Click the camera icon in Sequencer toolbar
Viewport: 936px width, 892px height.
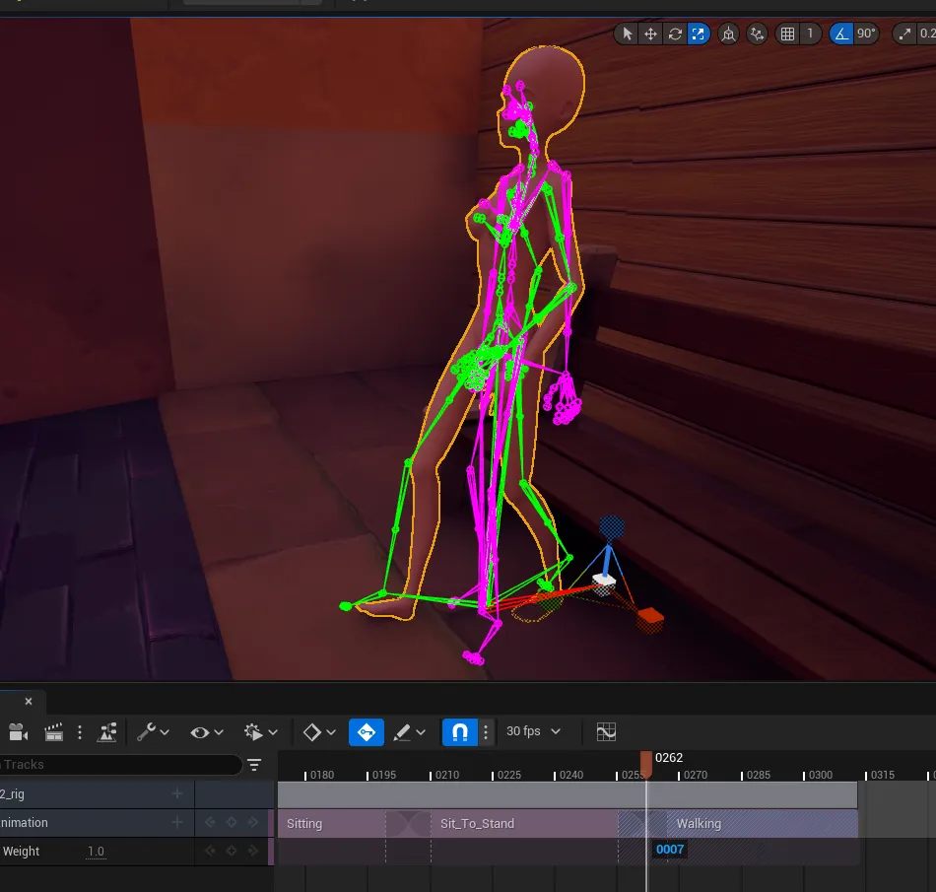click(18, 732)
